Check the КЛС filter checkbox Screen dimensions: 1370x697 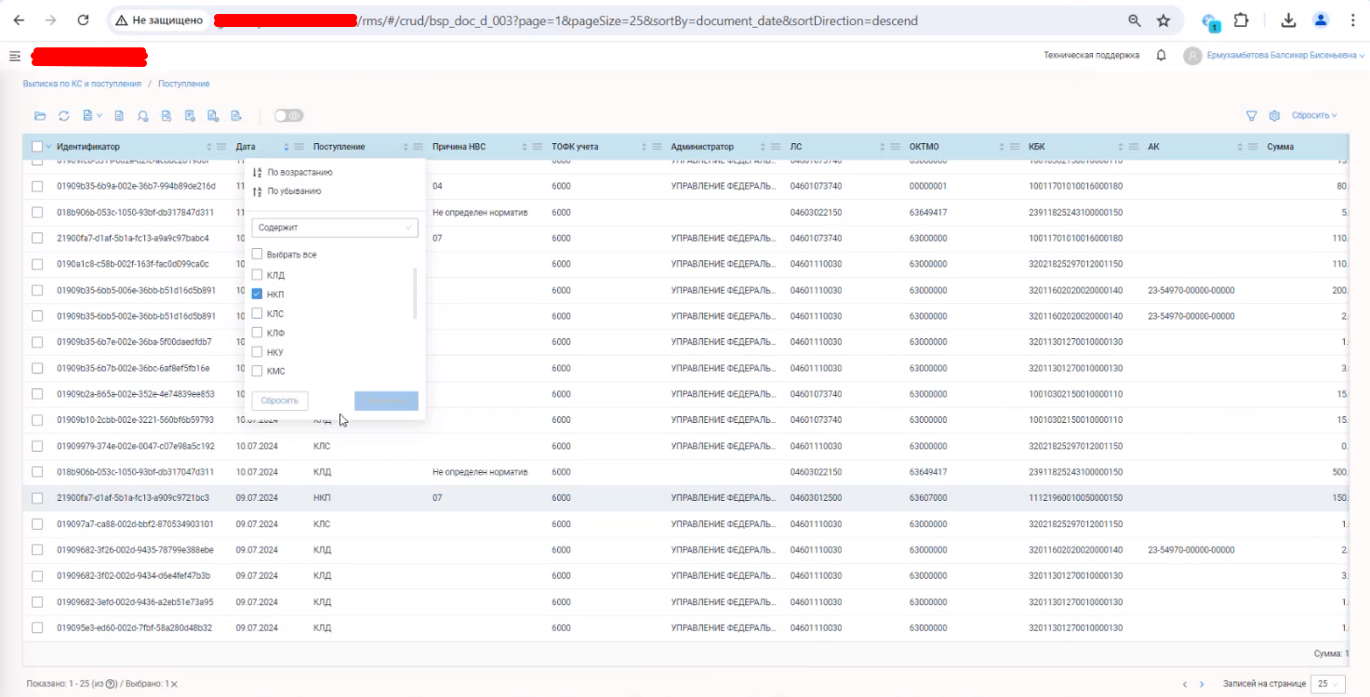tap(257, 313)
